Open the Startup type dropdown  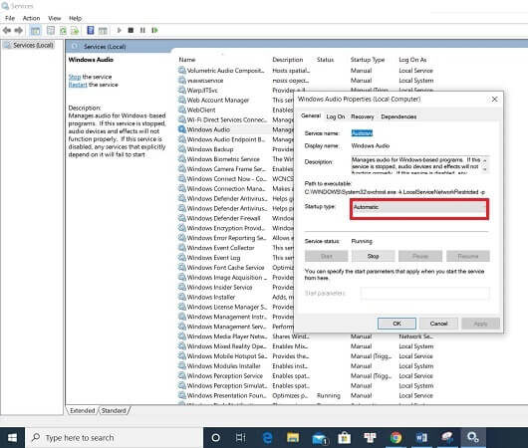(x=419, y=207)
